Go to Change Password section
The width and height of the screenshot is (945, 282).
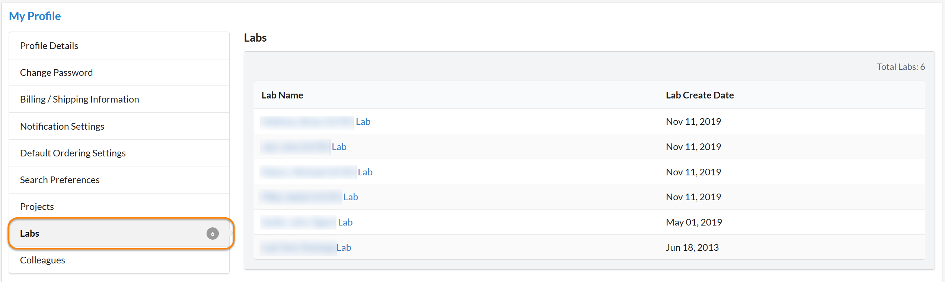(x=56, y=72)
